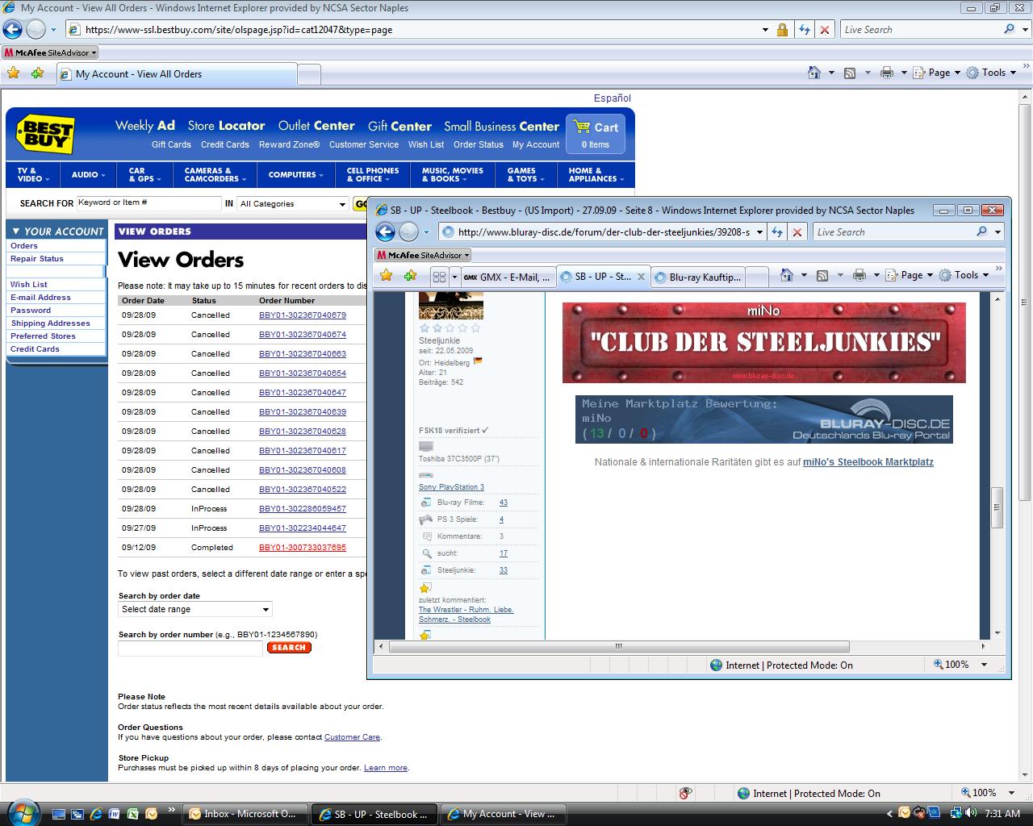1033x826 pixels.
Task: Click the lock security icon in the Best Buy address bar
Action: point(782,30)
